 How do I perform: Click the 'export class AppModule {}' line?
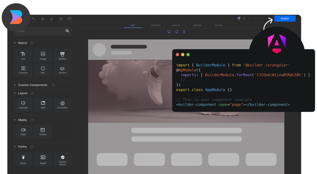pyautogui.click(x=204, y=90)
